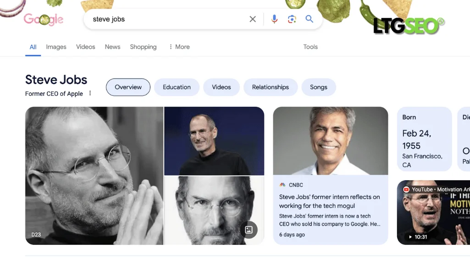Click the Google logo
This screenshot has width=470, height=264.
(x=44, y=19)
